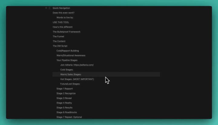Jump to The Funnel section
This screenshot has height=125, width=218.
click(x=58, y=37)
